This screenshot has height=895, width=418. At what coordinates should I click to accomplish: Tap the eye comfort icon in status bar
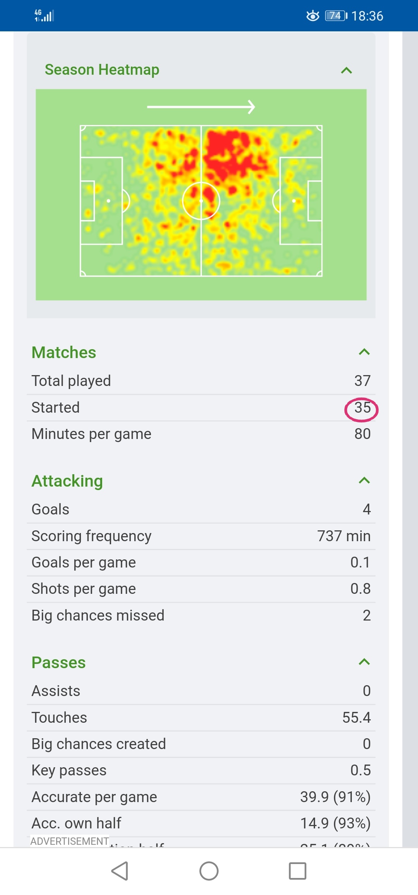(313, 16)
